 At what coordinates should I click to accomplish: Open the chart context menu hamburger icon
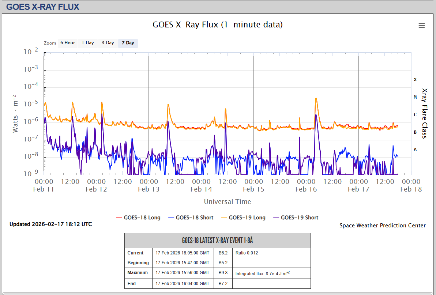[x=422, y=26]
